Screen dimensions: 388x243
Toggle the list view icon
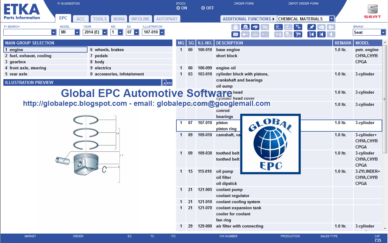pyautogui.click(x=236, y=34)
